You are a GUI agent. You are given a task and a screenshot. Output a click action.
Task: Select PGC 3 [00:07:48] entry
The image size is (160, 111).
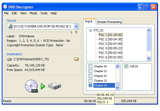click(x=110, y=44)
